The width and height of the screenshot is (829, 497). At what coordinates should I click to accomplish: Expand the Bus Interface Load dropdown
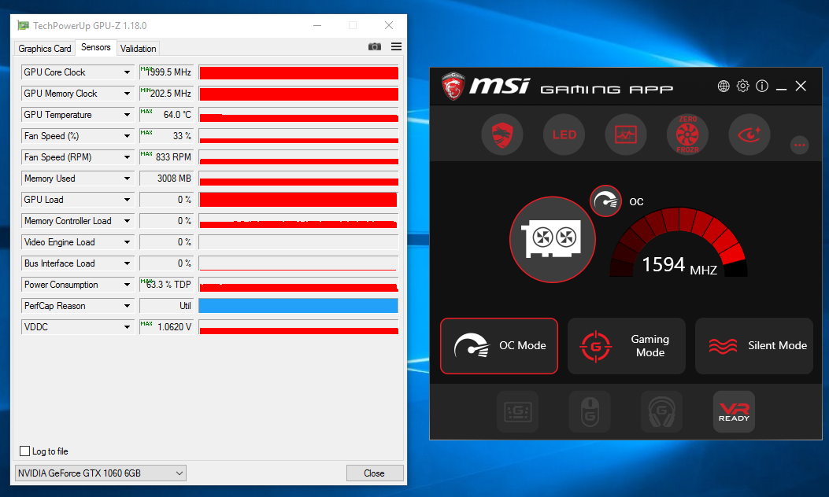click(x=127, y=263)
